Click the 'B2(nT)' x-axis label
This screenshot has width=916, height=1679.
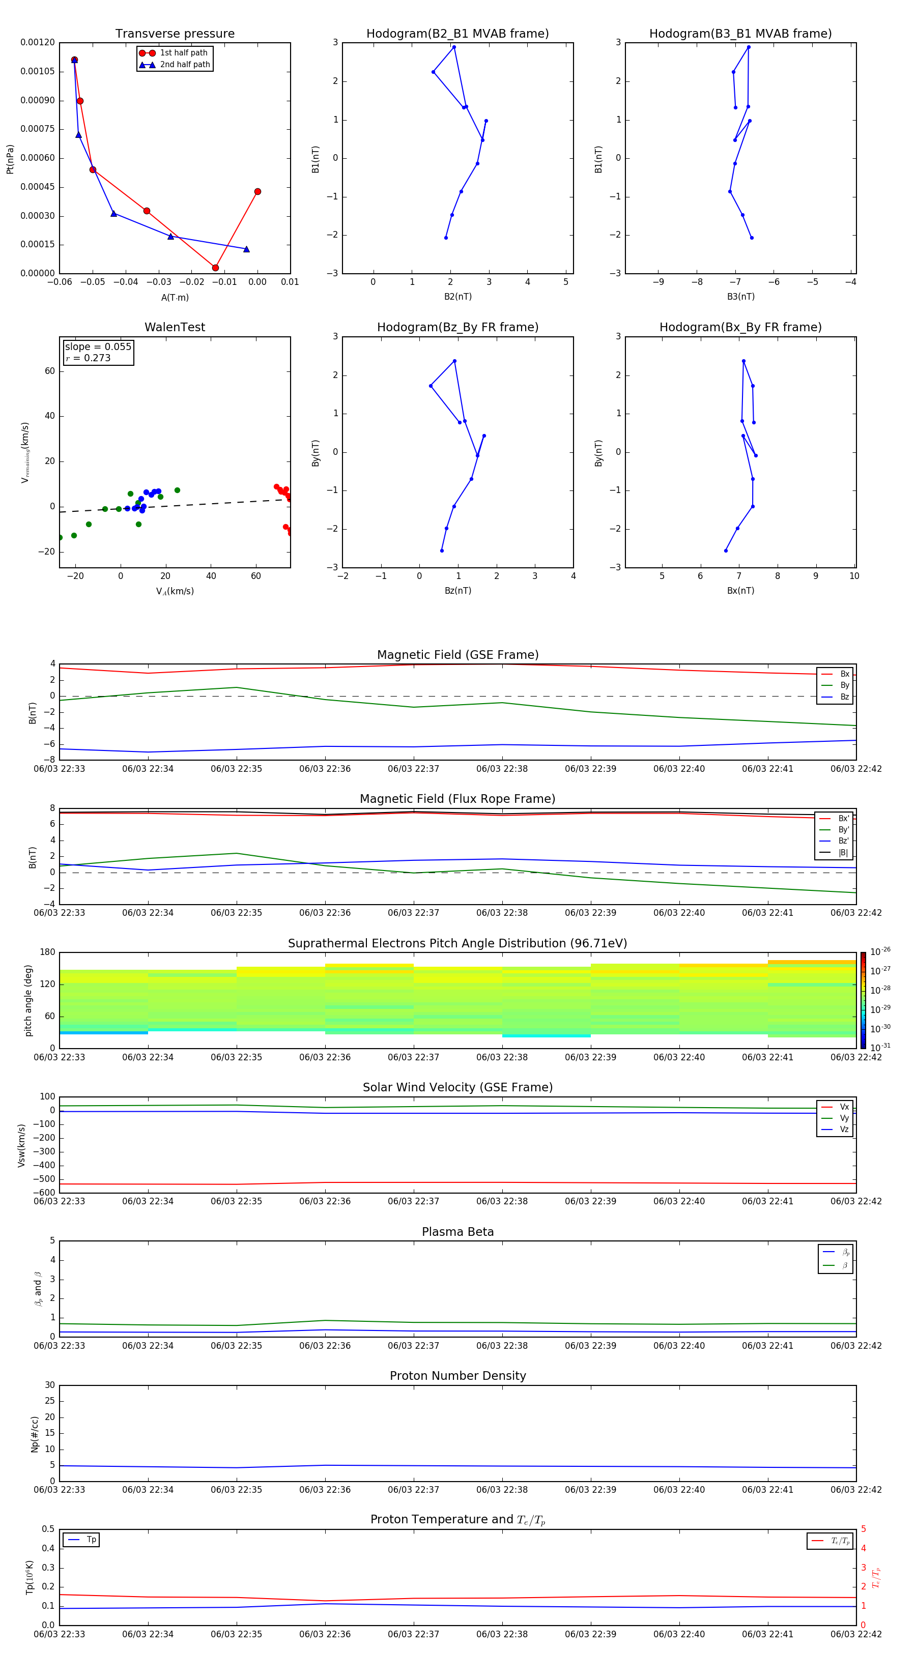pyautogui.click(x=457, y=297)
